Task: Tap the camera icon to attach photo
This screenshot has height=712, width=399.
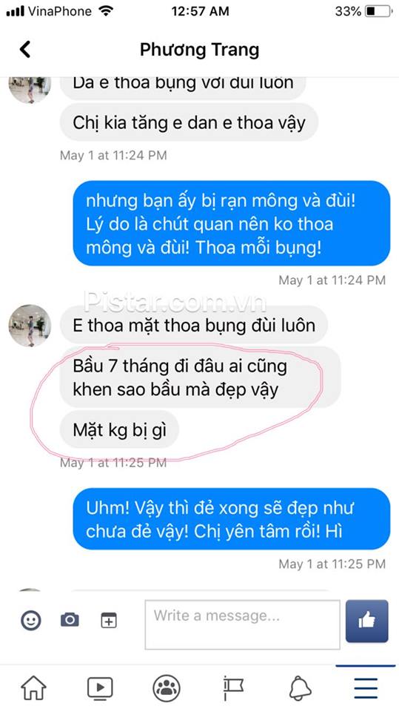Action: pyautogui.click(x=70, y=619)
